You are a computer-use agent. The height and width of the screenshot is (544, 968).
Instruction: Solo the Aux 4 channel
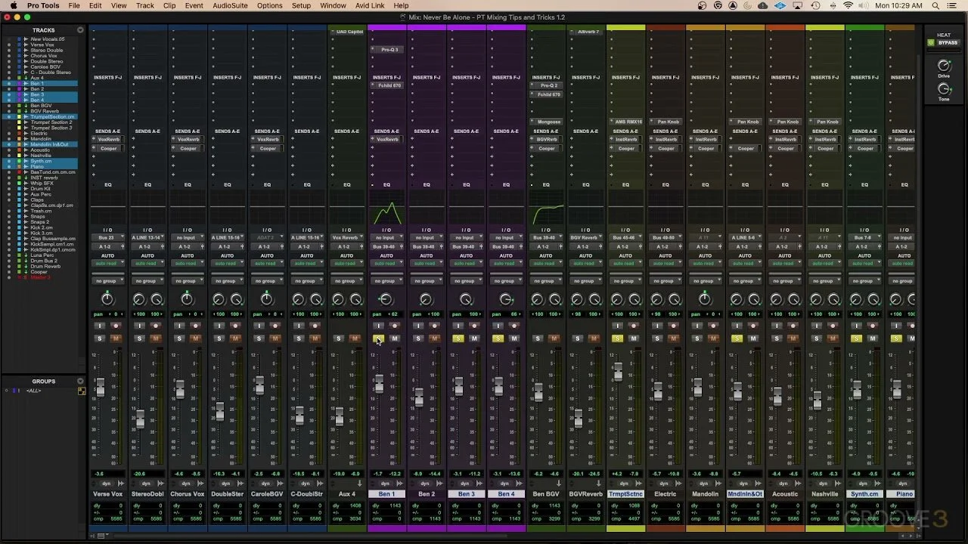[339, 338]
